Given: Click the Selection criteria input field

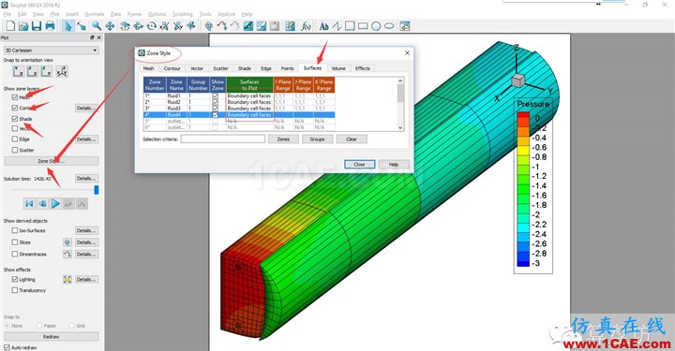Looking at the screenshot, I should [223, 139].
